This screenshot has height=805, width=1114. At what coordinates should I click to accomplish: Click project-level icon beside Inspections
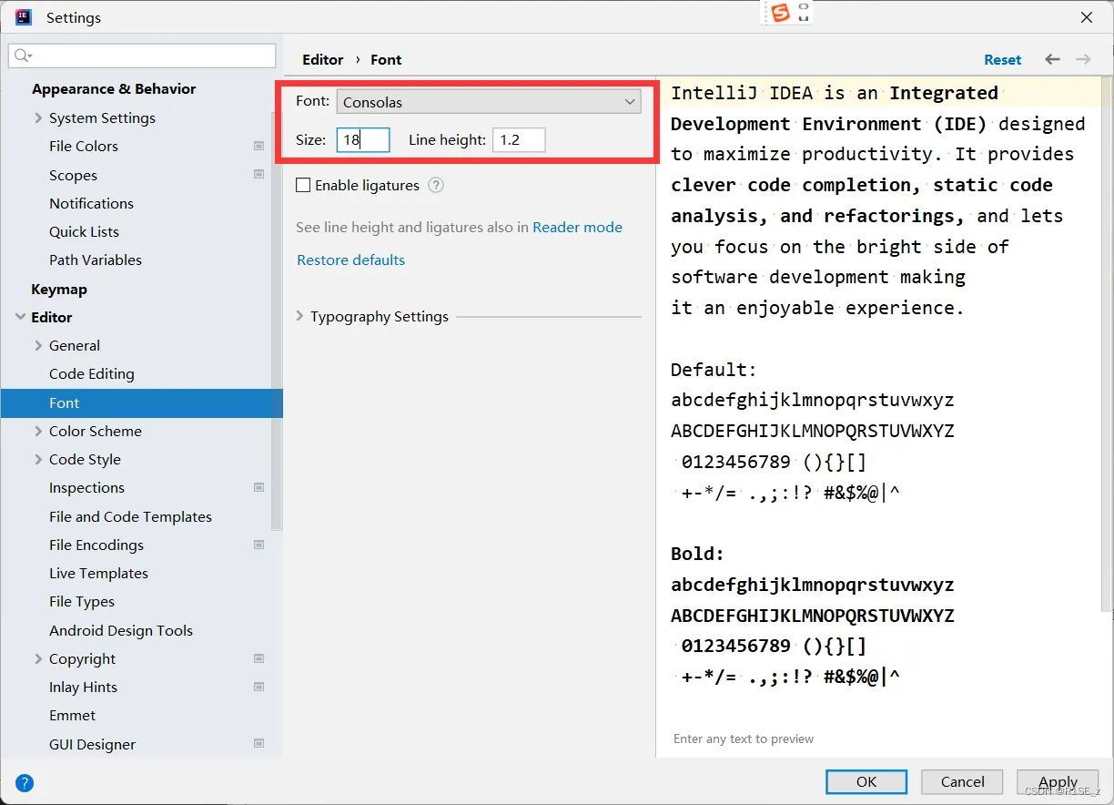[259, 487]
